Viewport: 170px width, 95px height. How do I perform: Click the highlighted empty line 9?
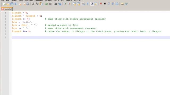point(91,37)
